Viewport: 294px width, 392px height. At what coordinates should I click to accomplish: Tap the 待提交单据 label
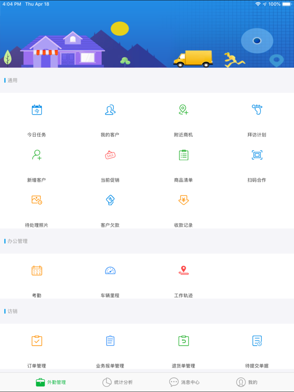257,366
